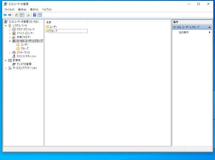Click the Forward arrow toolbar icon

point(10,15)
